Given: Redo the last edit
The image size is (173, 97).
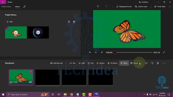Looking at the screenshot, I should click(x=106, y=6).
